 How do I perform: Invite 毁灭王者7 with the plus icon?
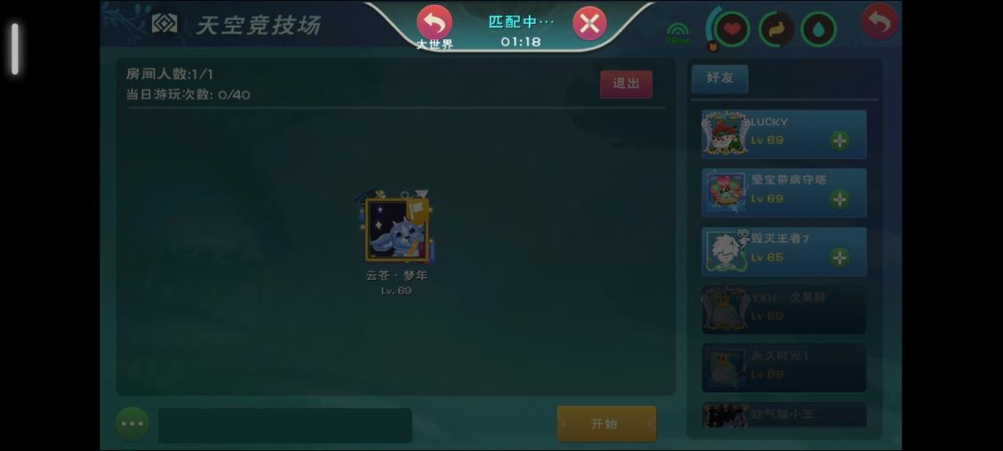(x=839, y=257)
